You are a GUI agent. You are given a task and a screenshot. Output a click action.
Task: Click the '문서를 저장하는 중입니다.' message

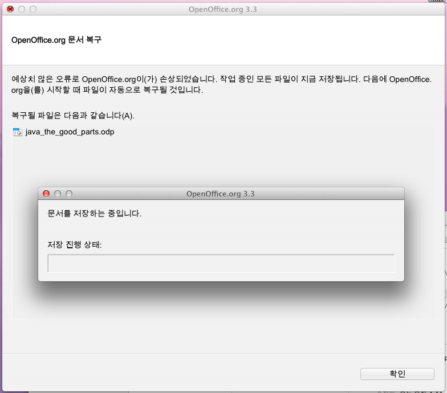(x=95, y=214)
